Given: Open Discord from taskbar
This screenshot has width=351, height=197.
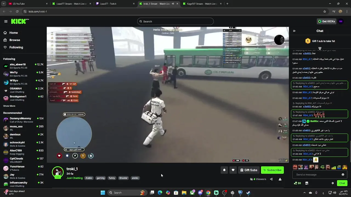Looking at the screenshot, I should click(200, 193).
